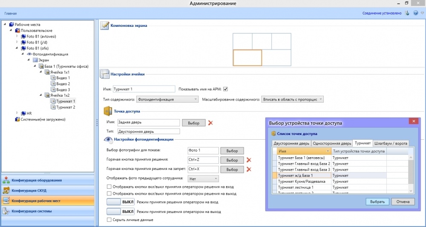Switch to Шлагбаум / ворота tab
This screenshot has height=227, width=426.
390,144
